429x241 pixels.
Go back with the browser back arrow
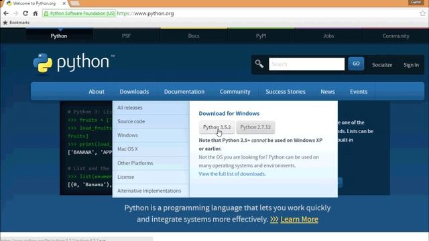pos(6,13)
